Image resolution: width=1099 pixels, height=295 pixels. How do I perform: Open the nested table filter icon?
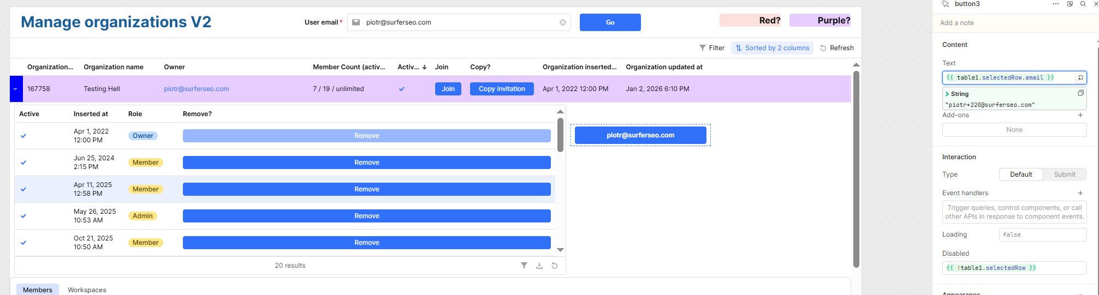point(524,266)
